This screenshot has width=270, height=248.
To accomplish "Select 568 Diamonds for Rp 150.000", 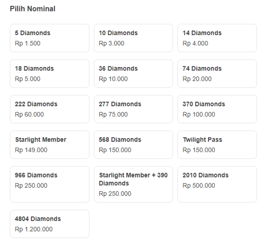I will click(133, 144).
